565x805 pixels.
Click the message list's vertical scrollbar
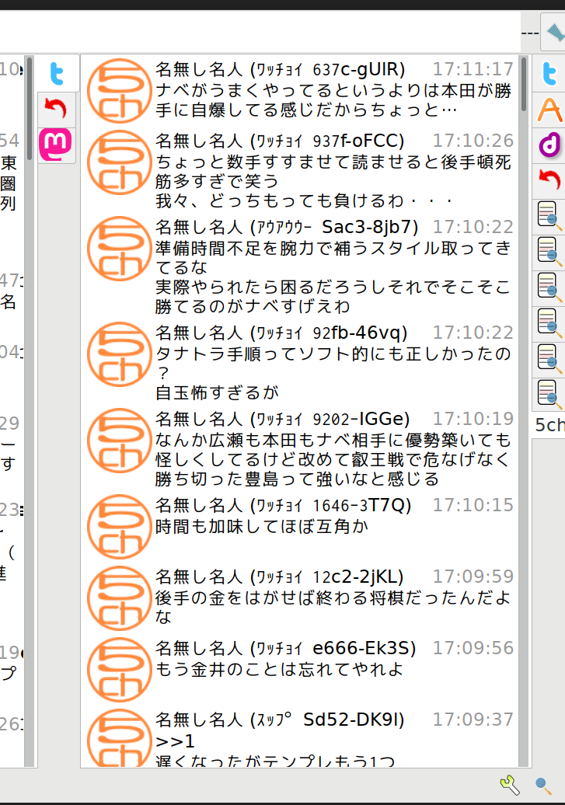[x=525, y=389]
